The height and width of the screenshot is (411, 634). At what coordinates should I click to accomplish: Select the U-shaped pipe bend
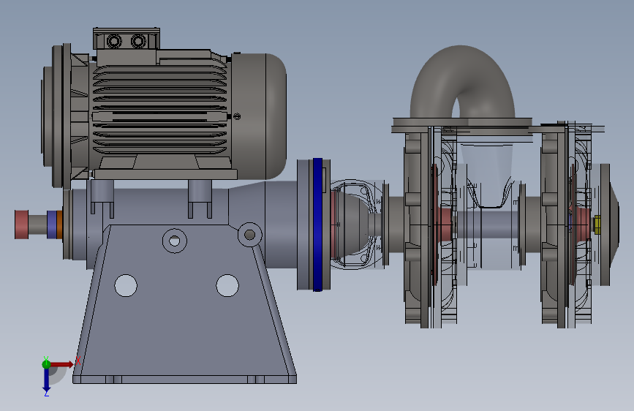pos(462,82)
